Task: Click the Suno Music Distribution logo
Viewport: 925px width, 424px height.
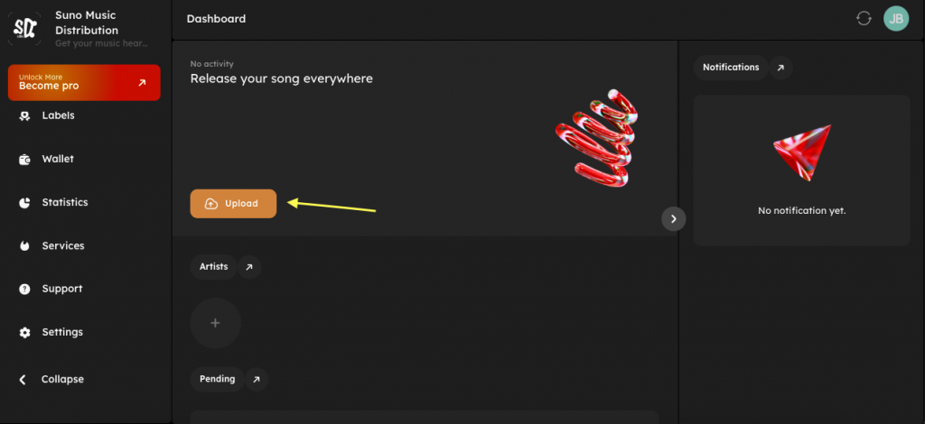Action: pos(23,29)
